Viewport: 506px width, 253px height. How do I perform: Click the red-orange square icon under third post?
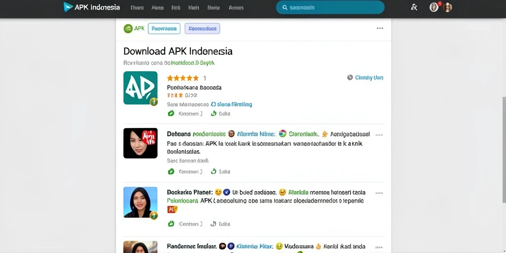point(172,210)
